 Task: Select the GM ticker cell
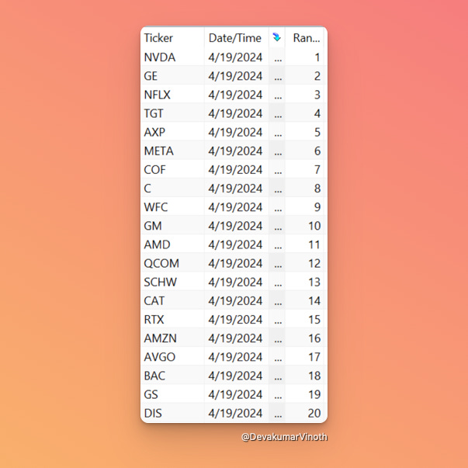[172, 226]
